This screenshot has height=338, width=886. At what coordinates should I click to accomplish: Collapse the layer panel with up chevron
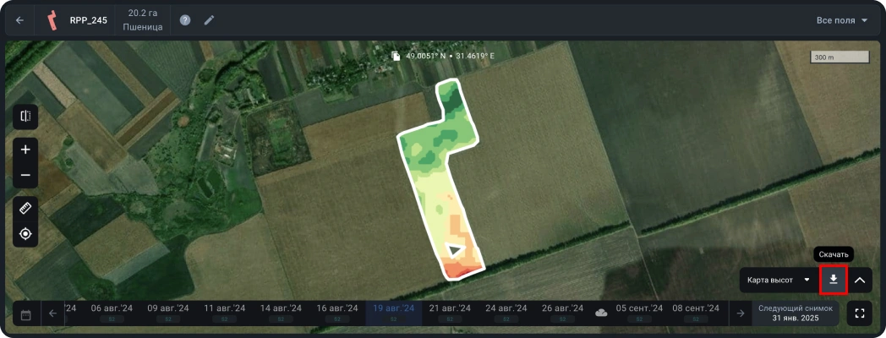click(x=860, y=280)
